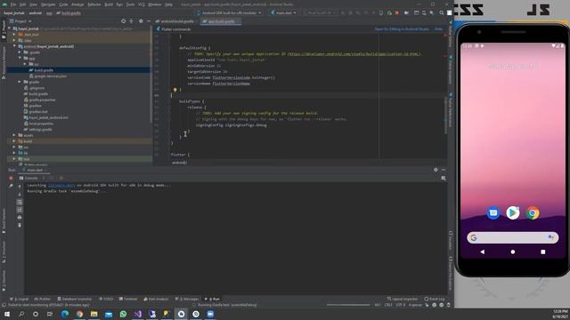Expand the assets folder in the project tree
This screenshot has width=570, height=320.
14,135
